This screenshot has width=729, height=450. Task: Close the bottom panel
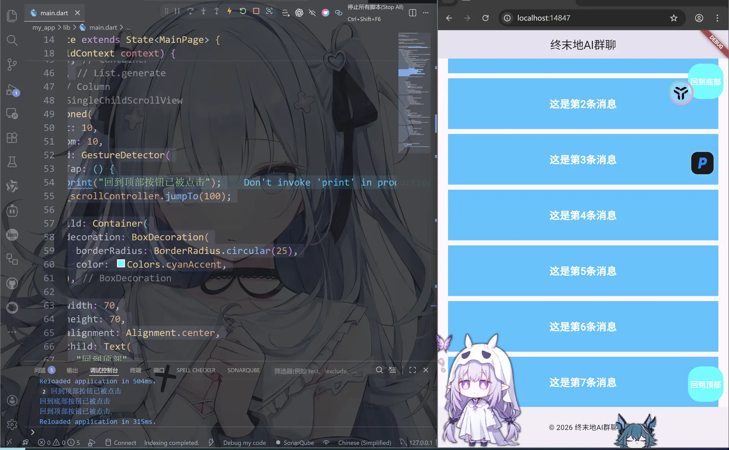click(426, 370)
